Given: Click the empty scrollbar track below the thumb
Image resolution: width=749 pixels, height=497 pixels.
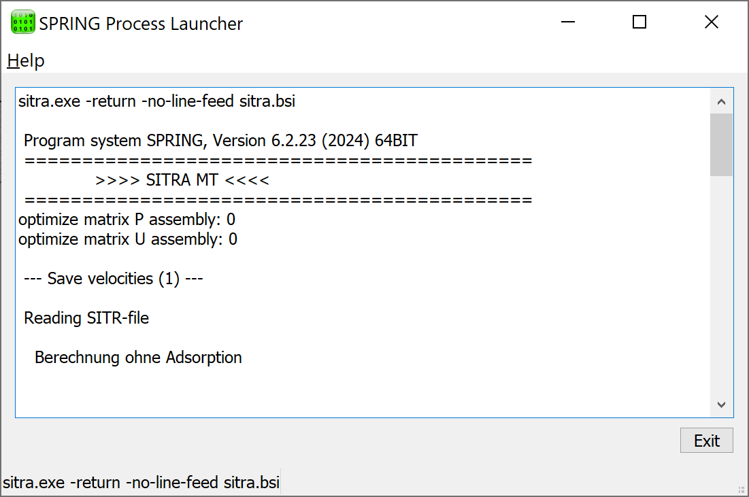Looking at the screenshot, I should pyautogui.click(x=721, y=284).
